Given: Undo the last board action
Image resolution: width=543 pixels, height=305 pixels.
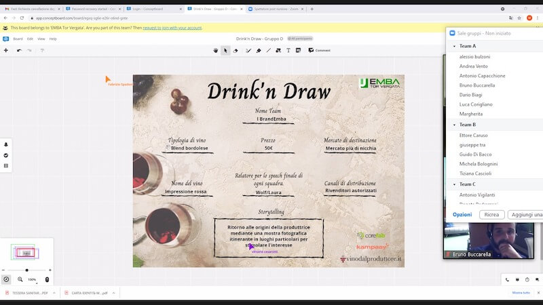Looking at the screenshot, I should click(19, 50).
